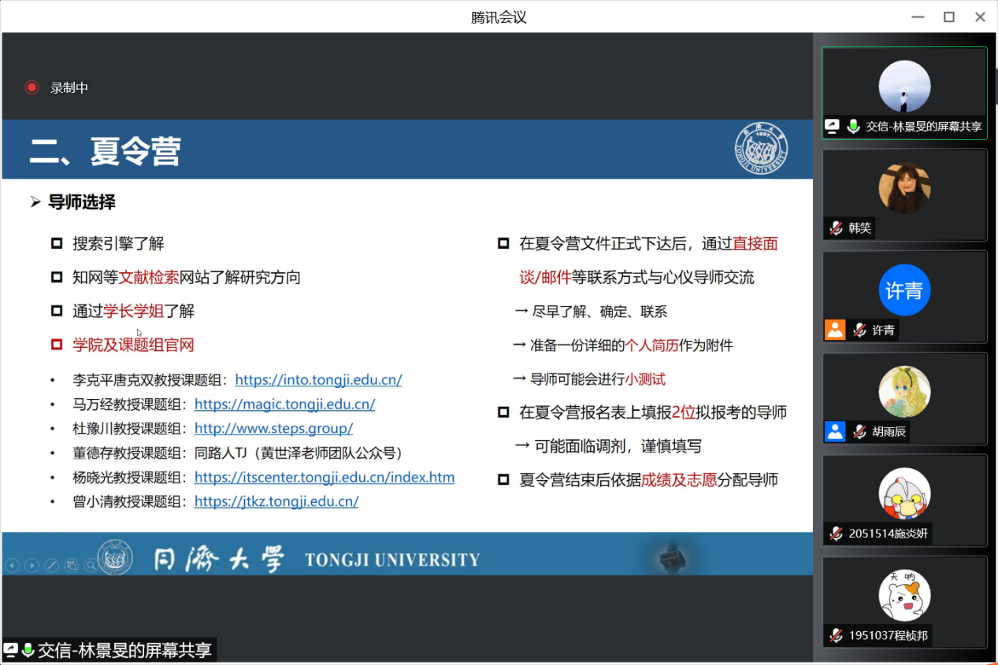Click the screen share icon in bottom-left label

11,650
